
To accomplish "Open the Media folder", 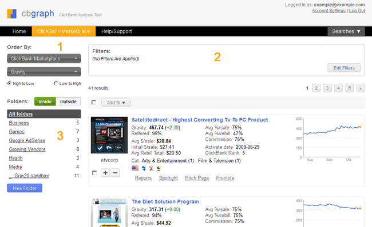I will click(15, 167).
